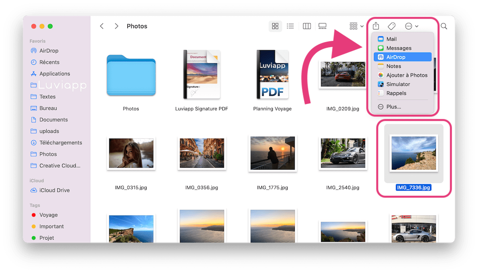
Task: Click the Search magnifier icon
Action: point(444,26)
